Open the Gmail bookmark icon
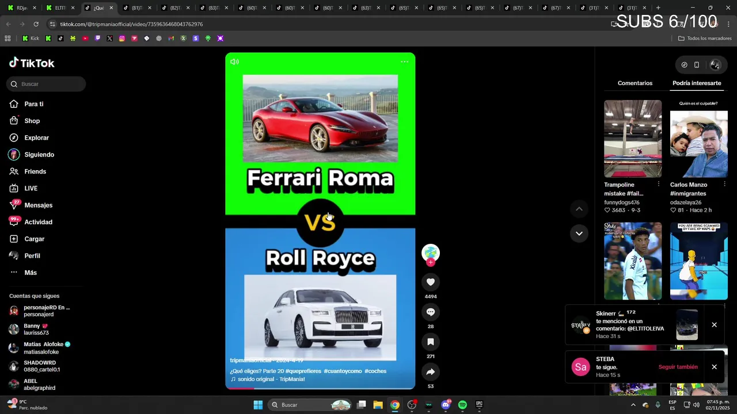The width and height of the screenshot is (737, 414). click(x=171, y=39)
